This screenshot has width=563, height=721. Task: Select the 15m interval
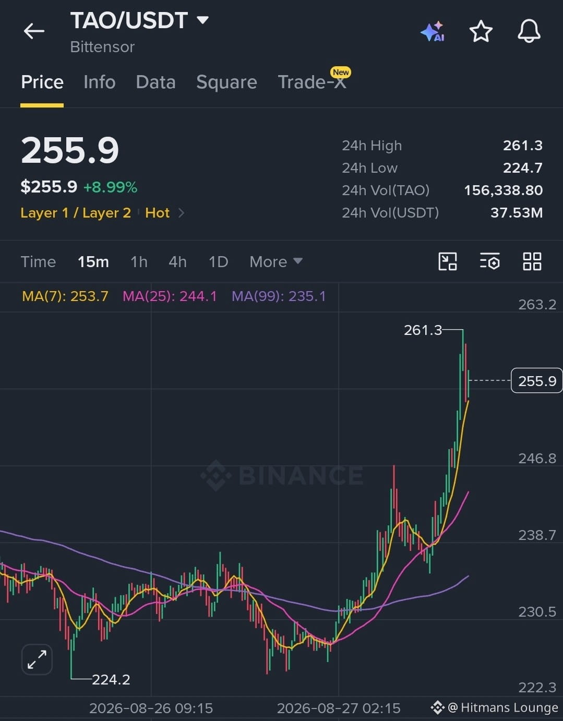[93, 261]
